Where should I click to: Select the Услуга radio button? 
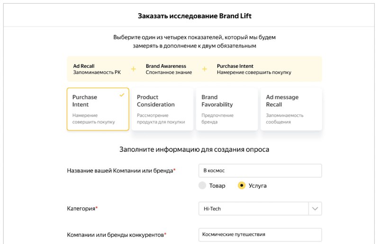point(242,185)
